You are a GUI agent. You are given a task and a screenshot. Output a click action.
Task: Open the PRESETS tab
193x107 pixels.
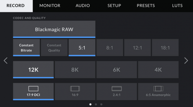[146, 6]
